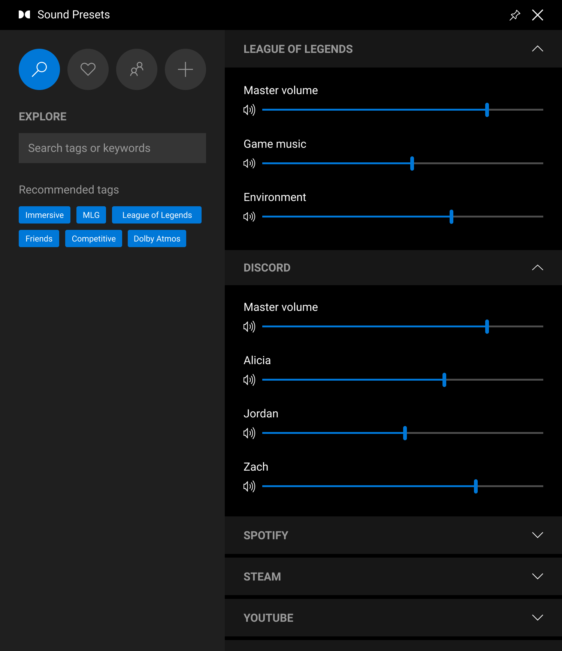Click the EXPLORE heading
The image size is (562, 651).
tap(42, 117)
